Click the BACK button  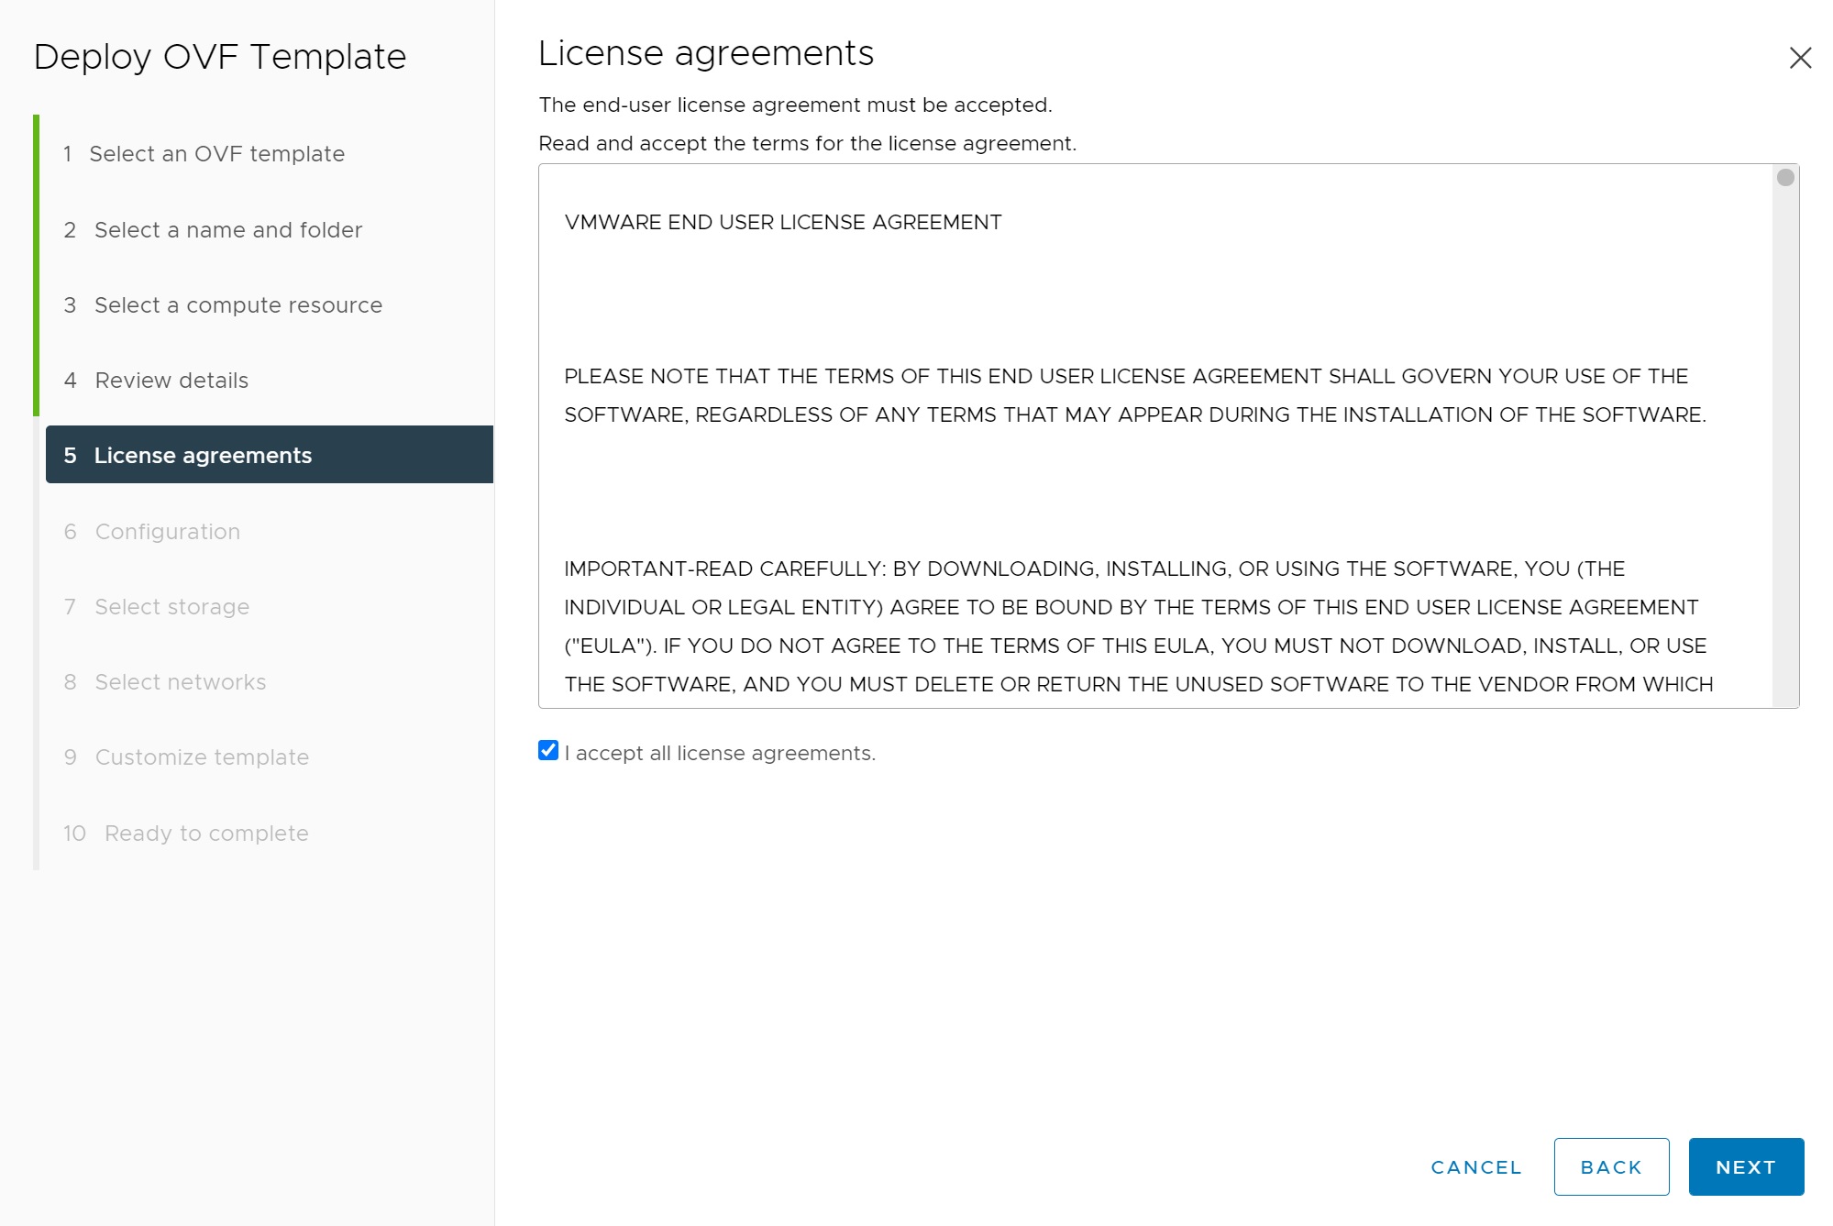click(x=1610, y=1166)
